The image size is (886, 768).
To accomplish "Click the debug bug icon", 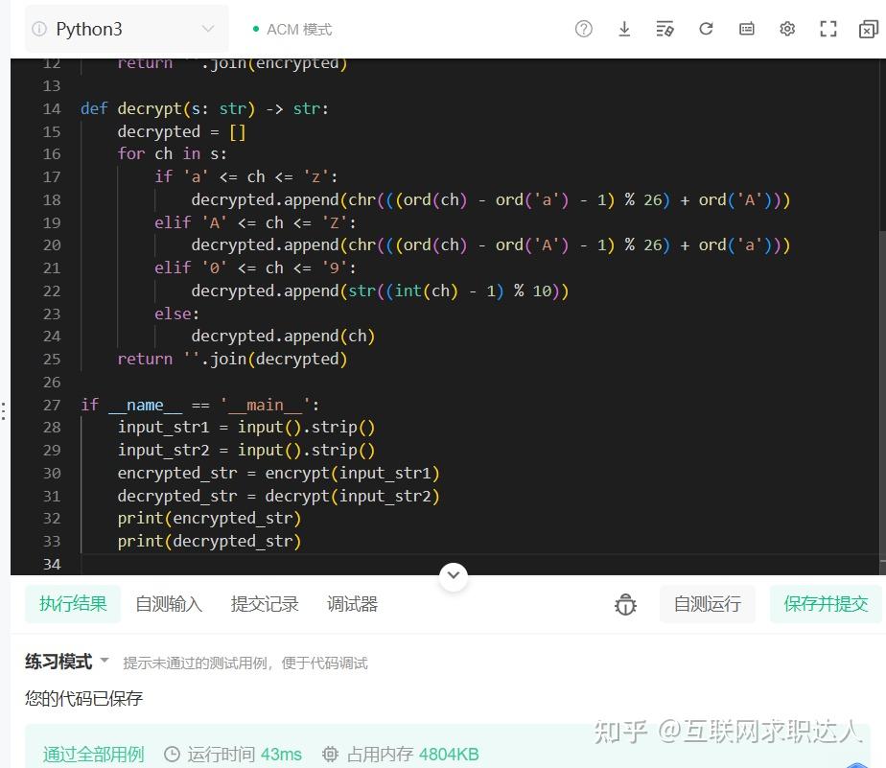I will [625, 604].
